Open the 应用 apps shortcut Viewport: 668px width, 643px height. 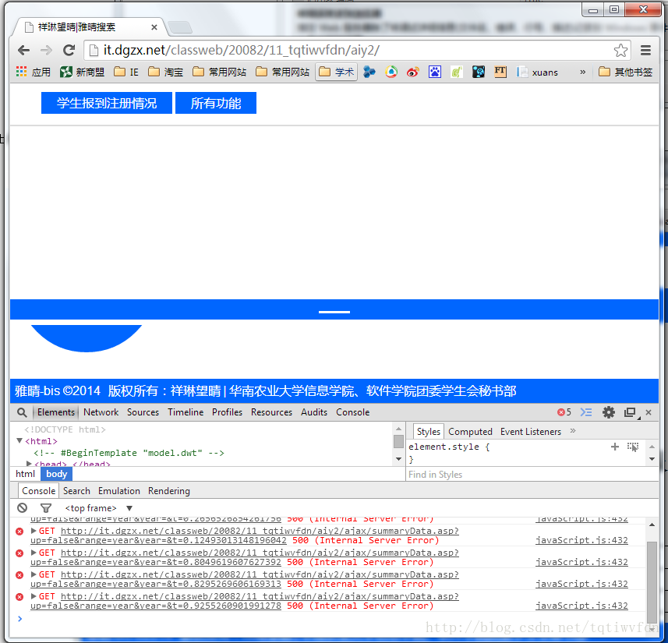[x=34, y=72]
